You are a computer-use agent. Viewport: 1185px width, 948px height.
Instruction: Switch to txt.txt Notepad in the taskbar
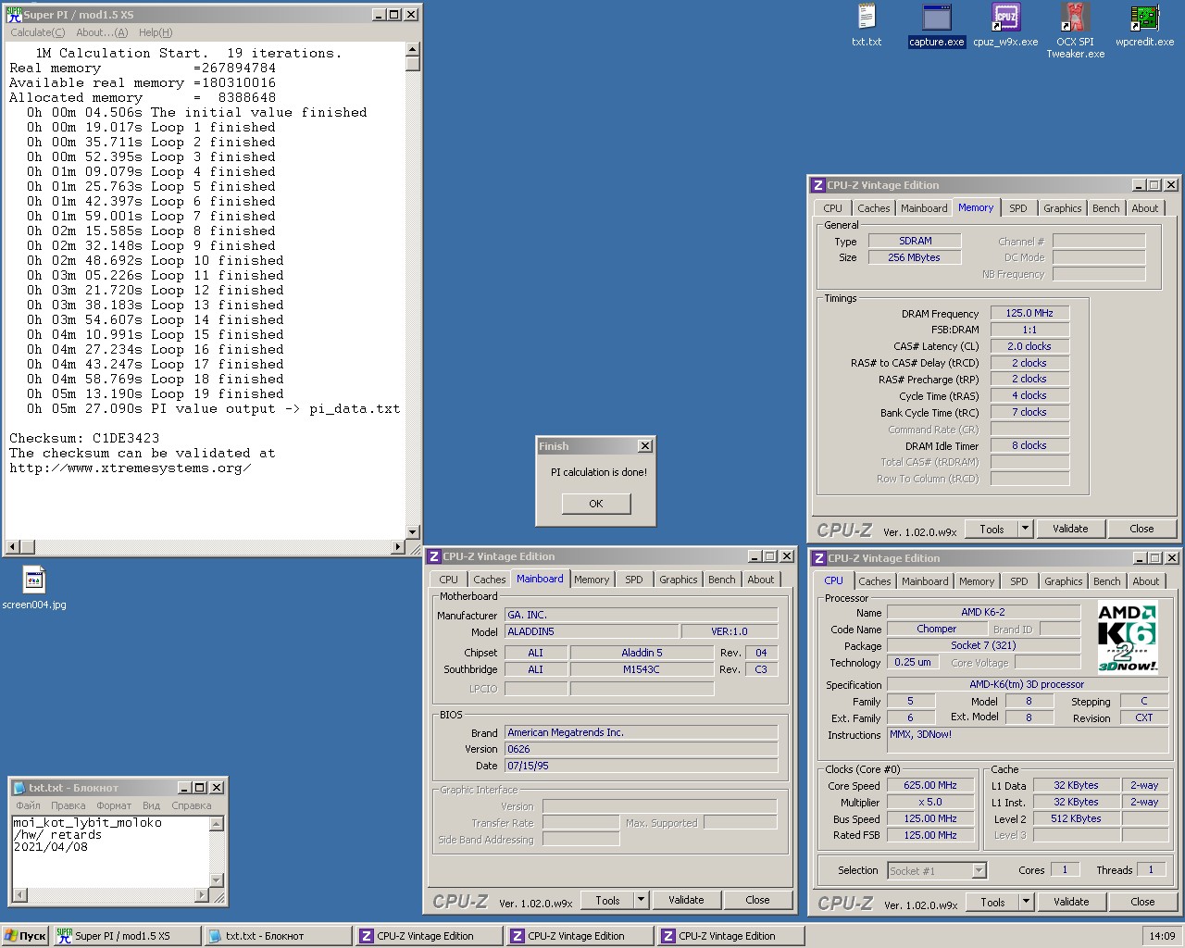[278, 936]
